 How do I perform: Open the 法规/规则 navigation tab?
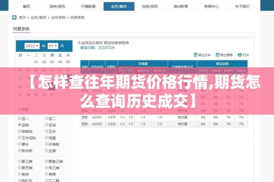(150, 6)
